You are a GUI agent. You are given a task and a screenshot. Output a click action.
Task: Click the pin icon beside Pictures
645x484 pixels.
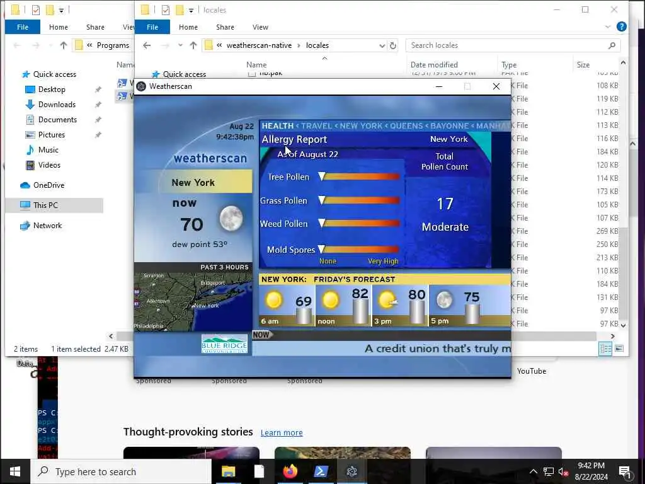click(x=98, y=135)
